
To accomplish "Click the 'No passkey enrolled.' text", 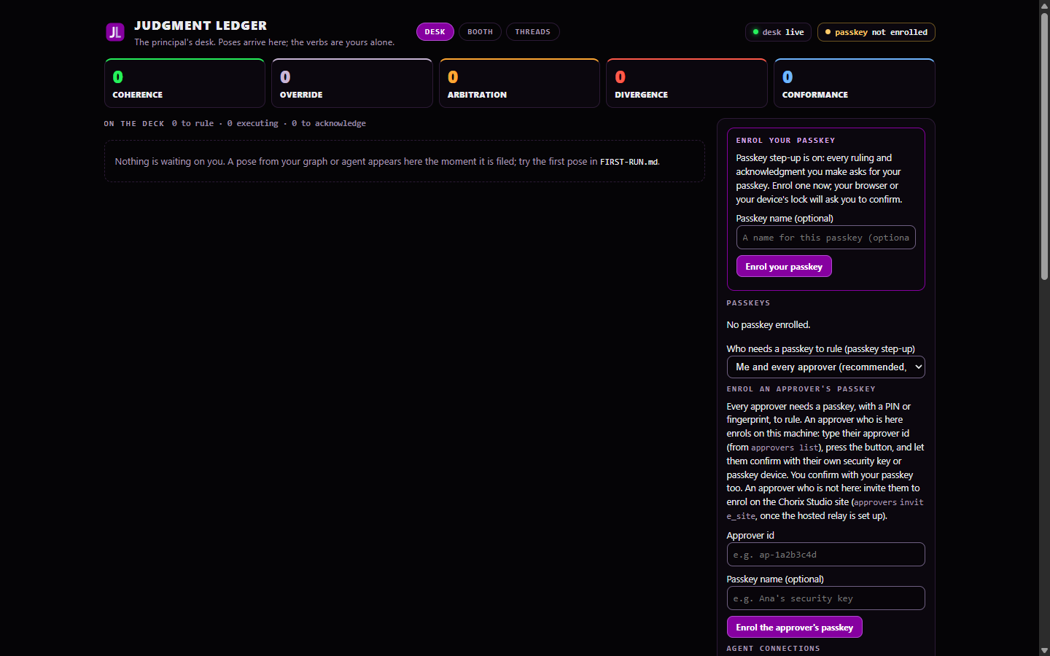I will pos(769,325).
